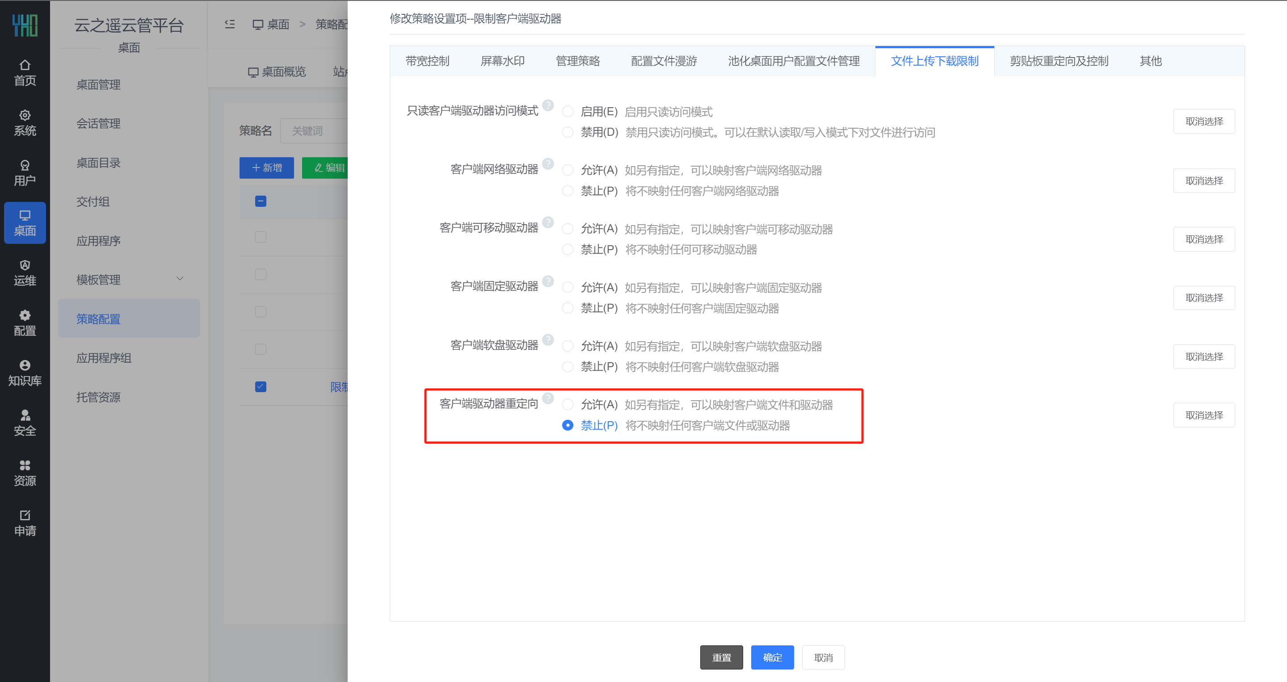The width and height of the screenshot is (1287, 682).
Task: Open the 首页 home icon in sidebar
Action: point(25,73)
